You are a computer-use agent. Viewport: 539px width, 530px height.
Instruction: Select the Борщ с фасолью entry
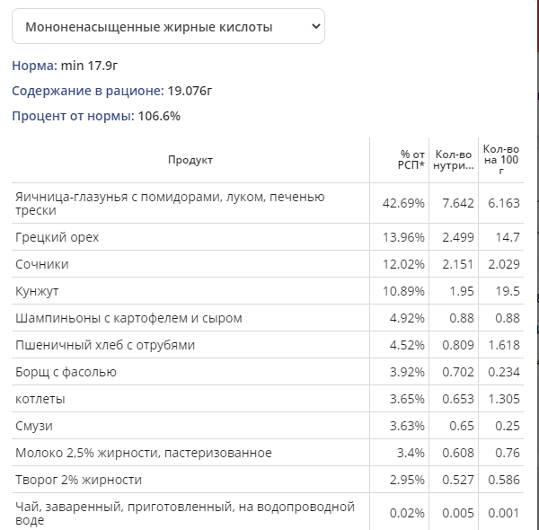pos(66,372)
